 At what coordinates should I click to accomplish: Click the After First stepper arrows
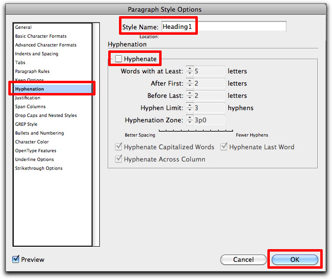pyautogui.click(x=190, y=83)
